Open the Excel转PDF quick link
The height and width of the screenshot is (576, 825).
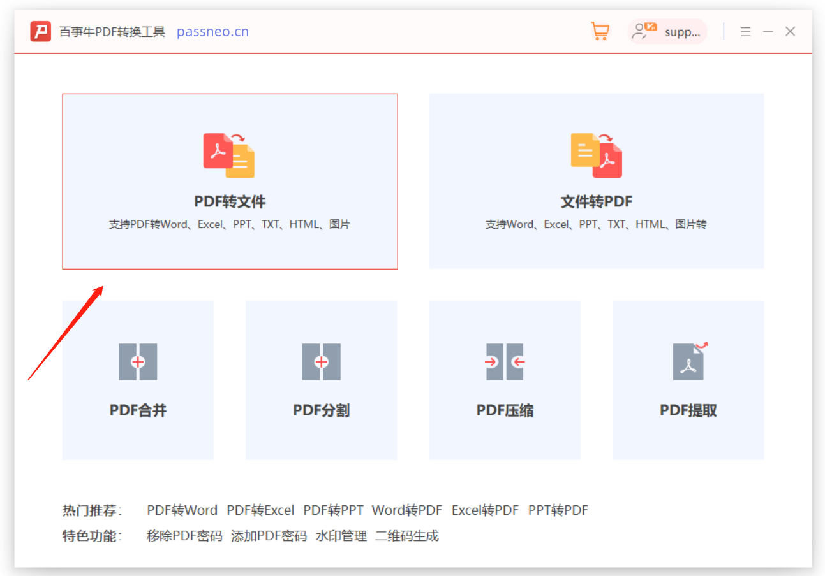(485, 510)
